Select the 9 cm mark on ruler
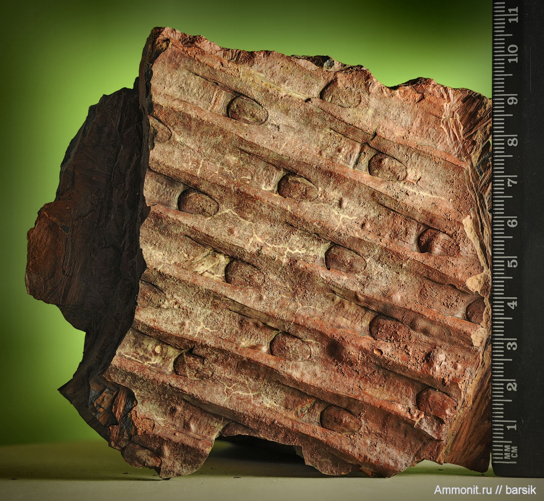The image size is (544, 501). [x=513, y=99]
